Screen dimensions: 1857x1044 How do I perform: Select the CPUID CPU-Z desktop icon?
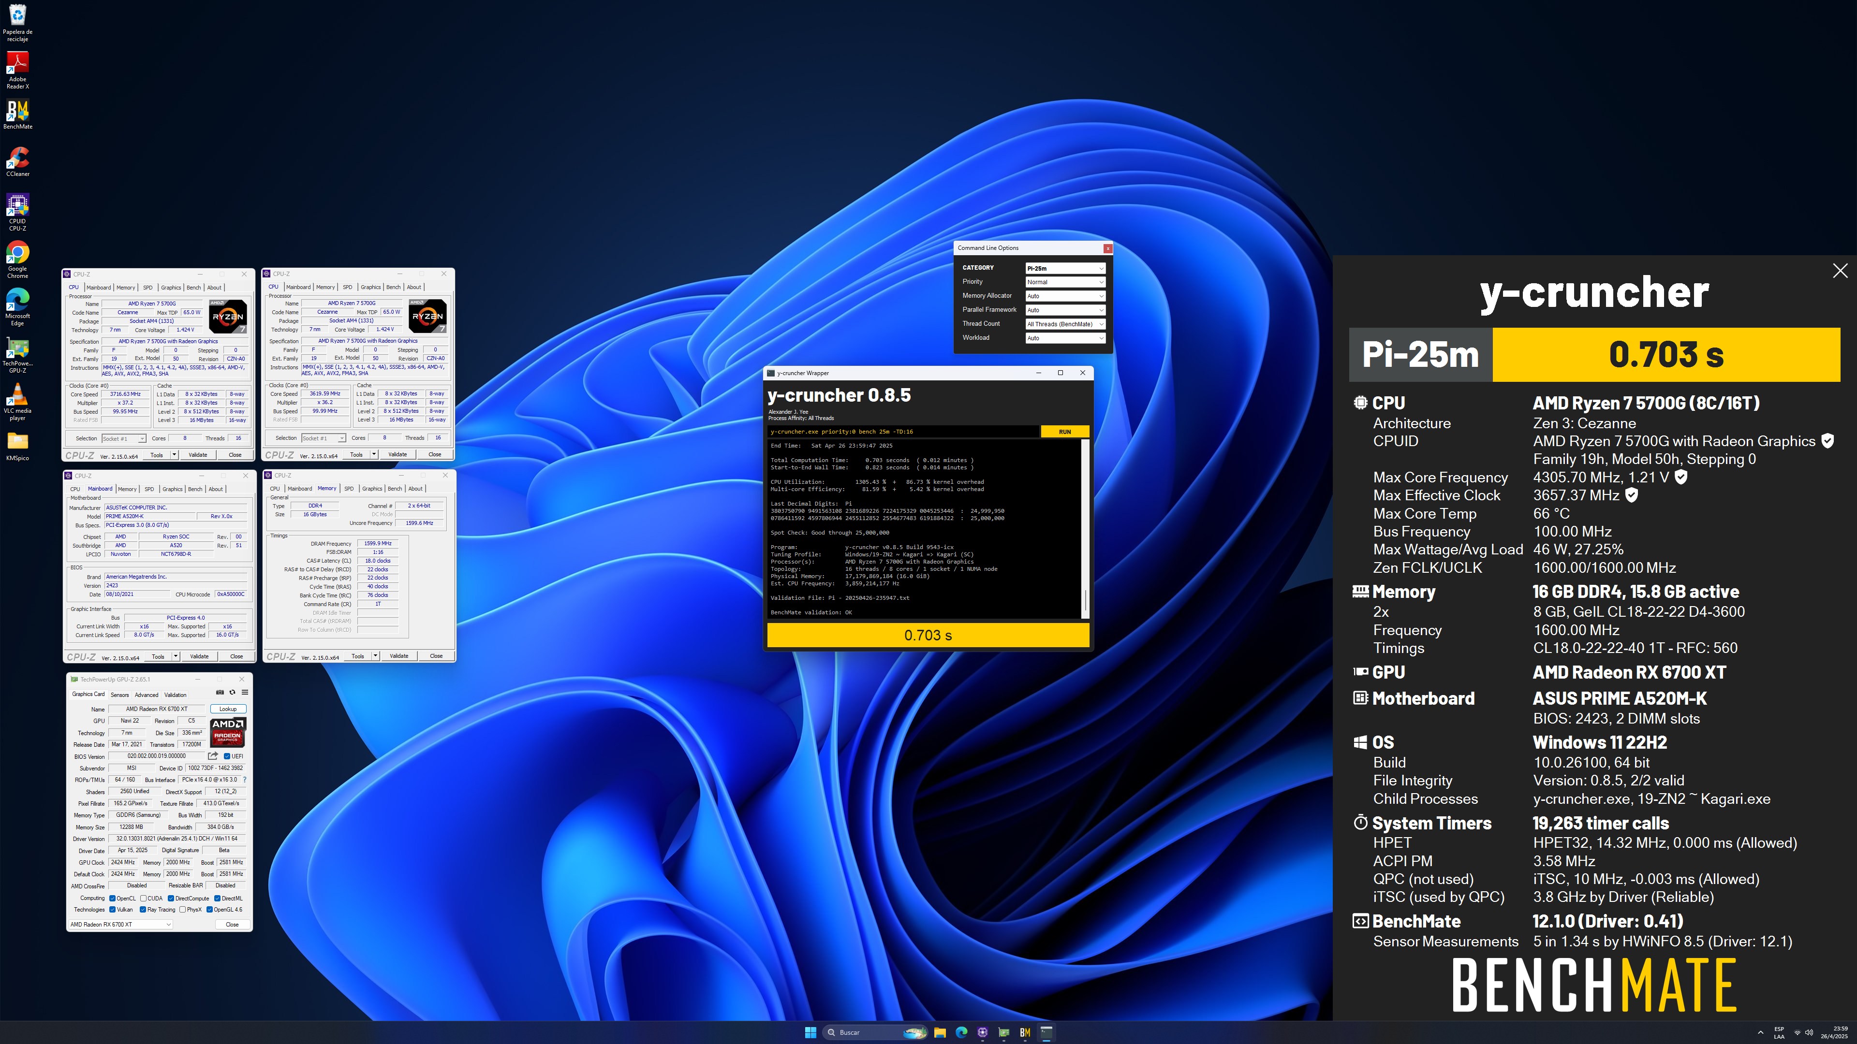(x=17, y=213)
